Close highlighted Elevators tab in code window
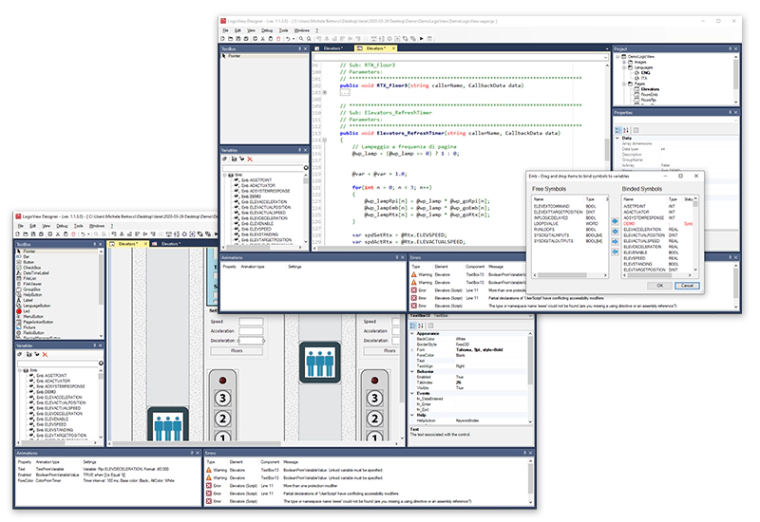The width and height of the screenshot is (760, 522). coord(393,48)
